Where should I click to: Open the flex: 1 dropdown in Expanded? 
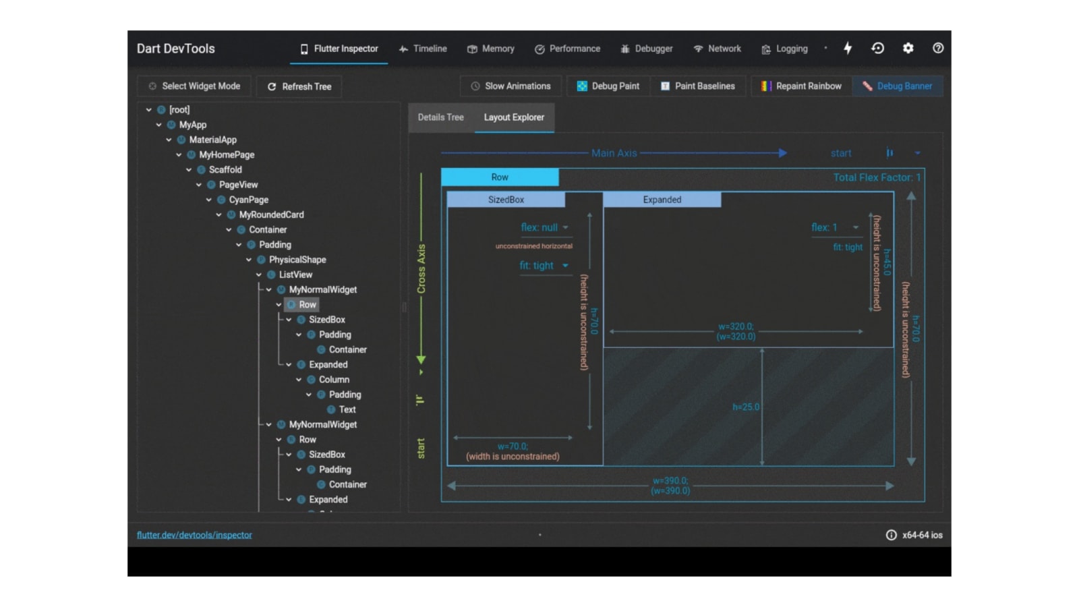pos(836,227)
